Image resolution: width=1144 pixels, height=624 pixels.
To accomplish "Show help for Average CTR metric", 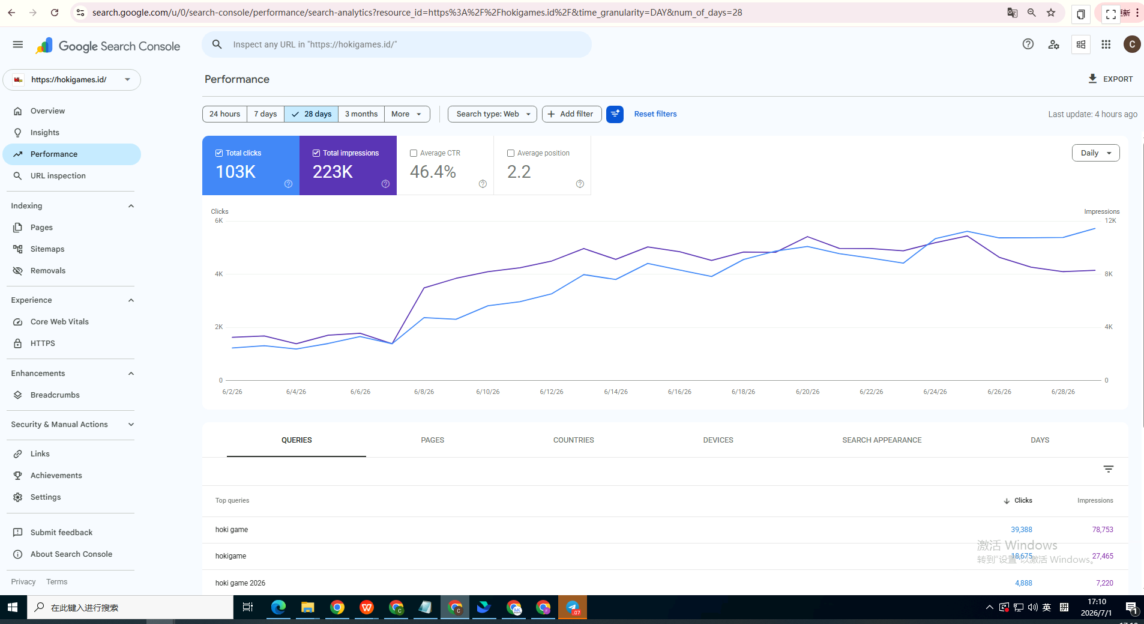I will pyautogui.click(x=483, y=184).
